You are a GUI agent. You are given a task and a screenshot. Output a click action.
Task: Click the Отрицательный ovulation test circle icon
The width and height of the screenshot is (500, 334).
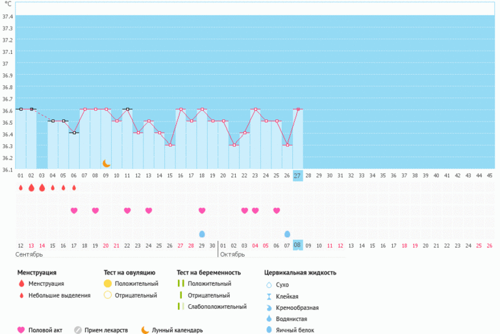click(107, 296)
